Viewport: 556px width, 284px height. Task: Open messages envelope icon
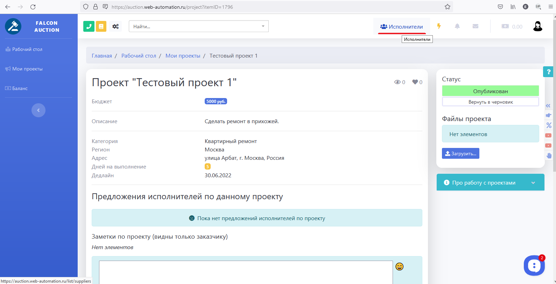(x=475, y=26)
